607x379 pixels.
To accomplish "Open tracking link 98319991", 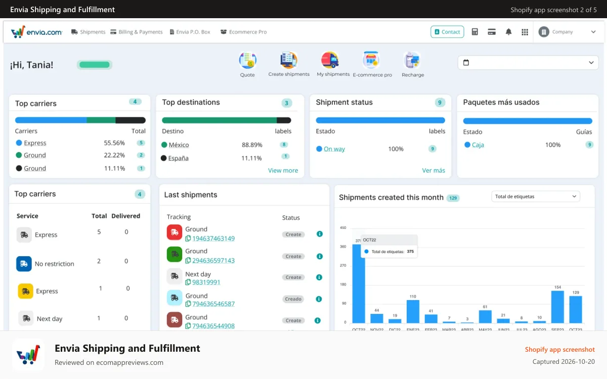I will pos(206,282).
